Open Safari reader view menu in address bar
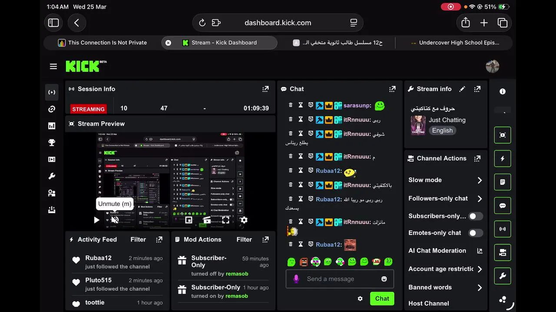Viewport: 556px width, 312px height. 354,23
